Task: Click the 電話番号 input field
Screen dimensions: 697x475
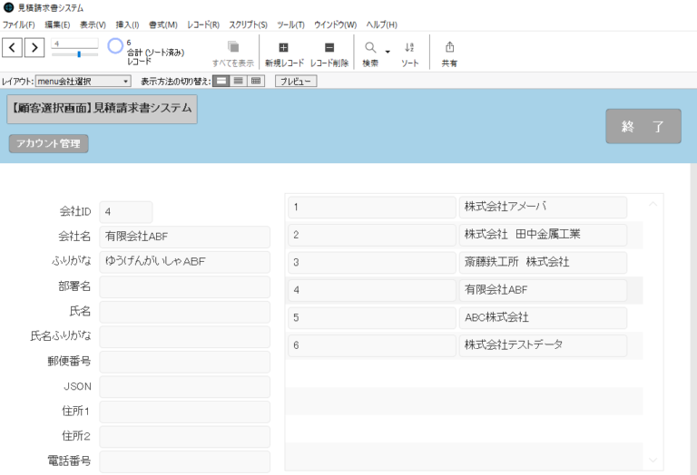Action: (184, 461)
